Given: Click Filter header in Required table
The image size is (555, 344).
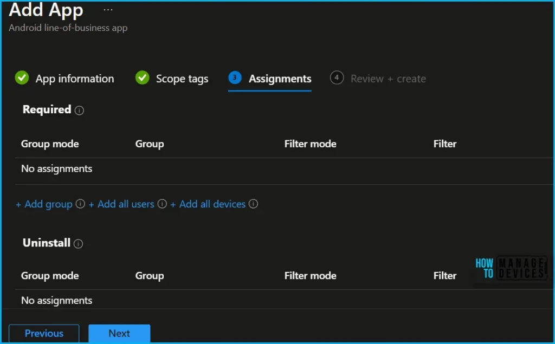Looking at the screenshot, I should point(445,144).
